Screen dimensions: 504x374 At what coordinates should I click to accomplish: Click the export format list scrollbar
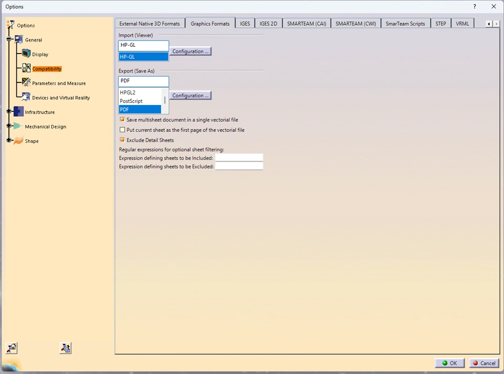click(x=165, y=100)
